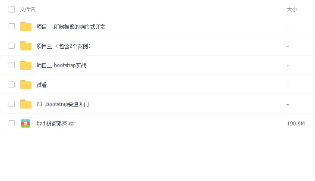The image size is (315, 181).
Task: Toggle the select-all checkbox beside 文件名
Action: click(x=12, y=9)
